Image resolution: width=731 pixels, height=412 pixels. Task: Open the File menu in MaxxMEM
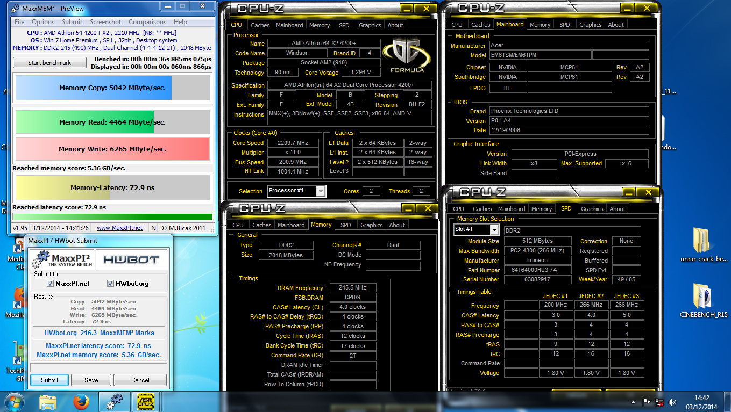pyautogui.click(x=19, y=22)
